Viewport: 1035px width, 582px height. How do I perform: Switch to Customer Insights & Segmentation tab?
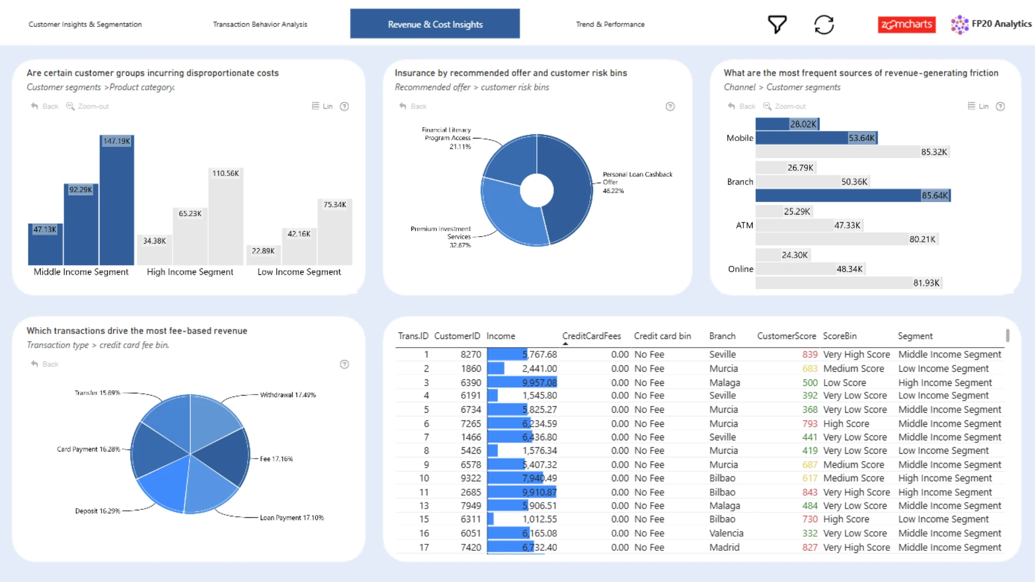pyautogui.click(x=85, y=24)
